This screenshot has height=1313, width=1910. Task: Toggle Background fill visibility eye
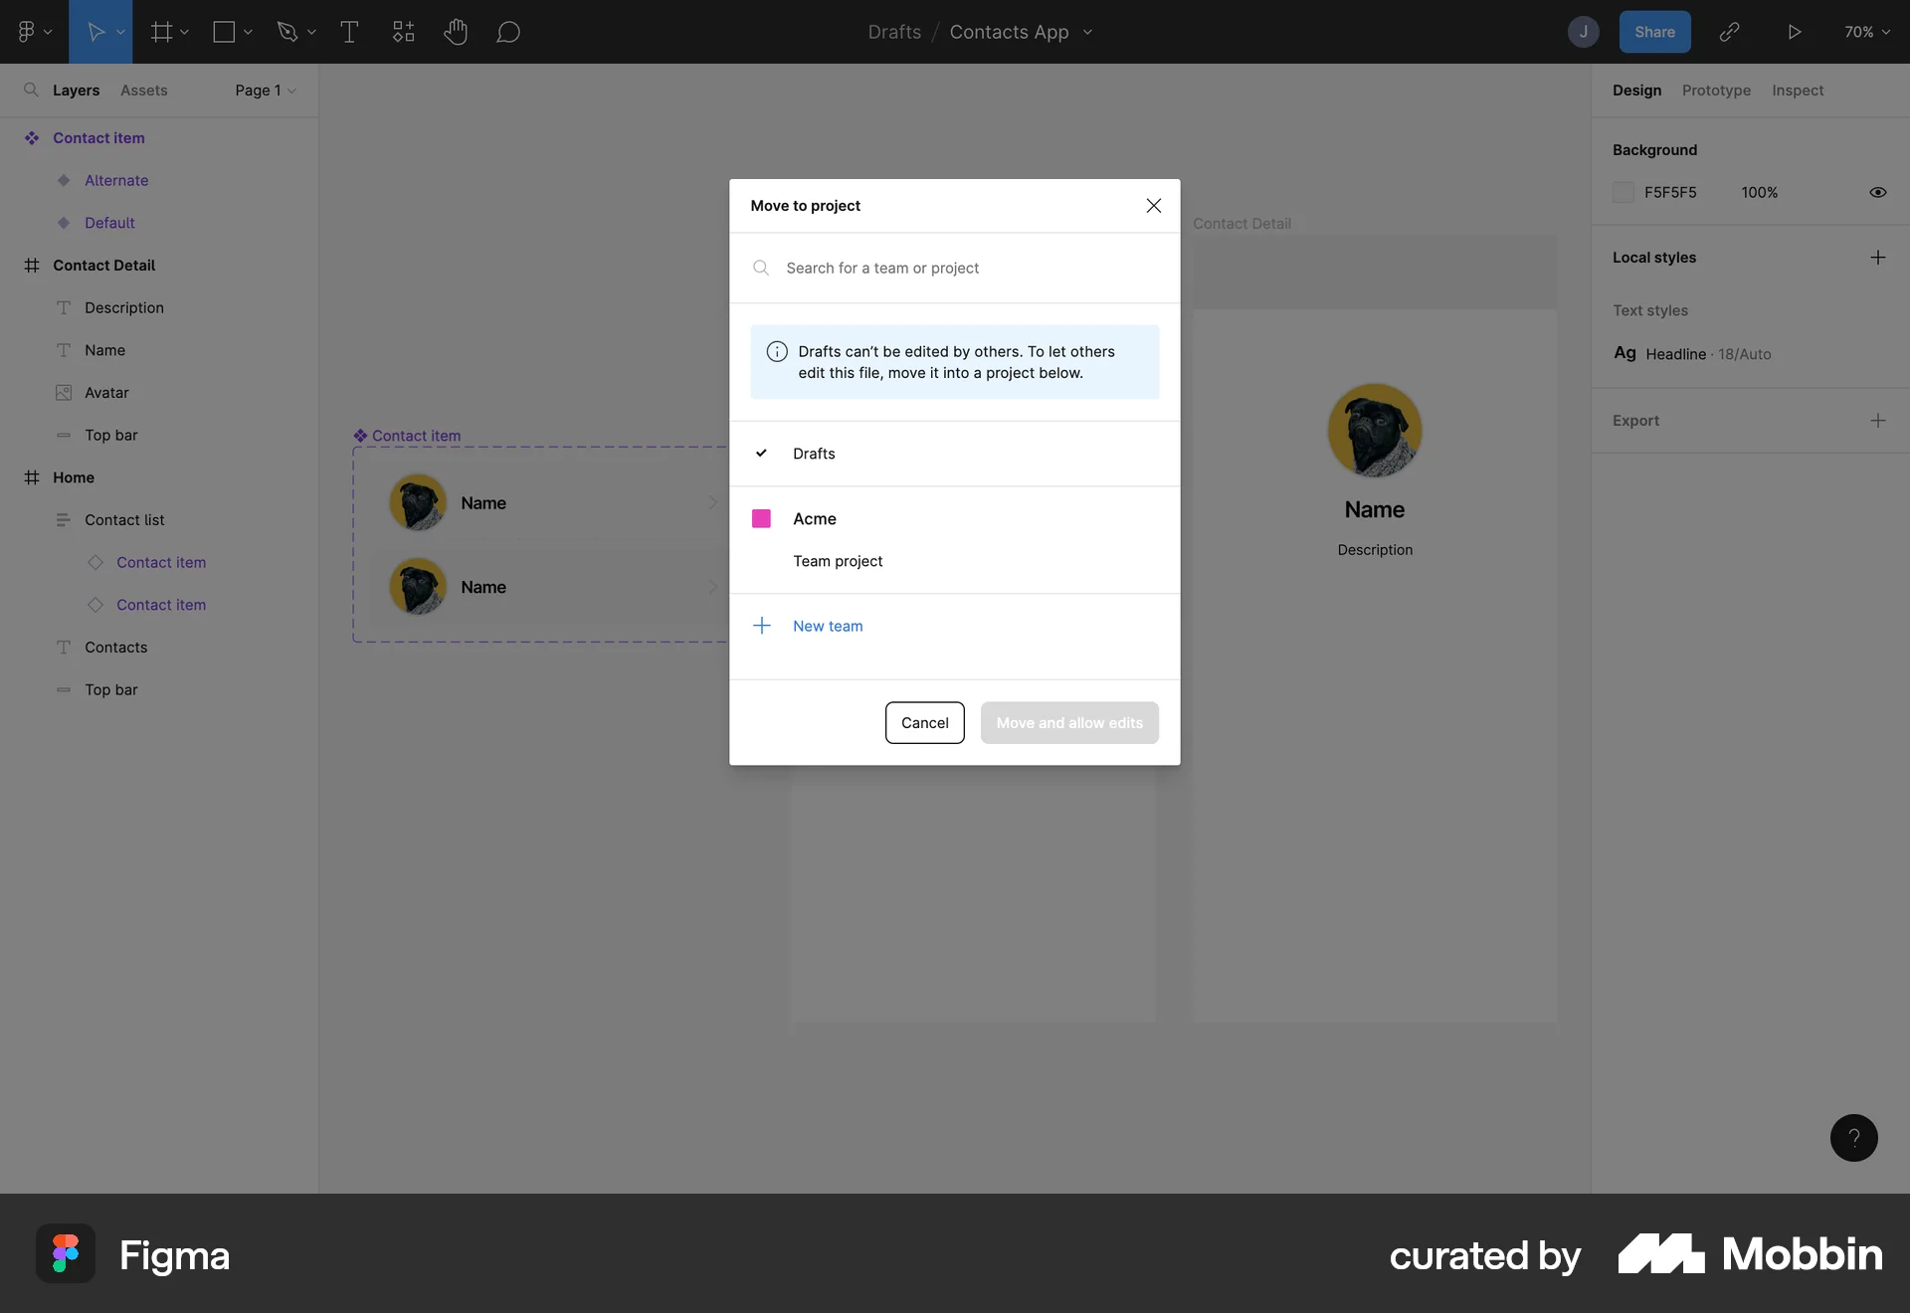[x=1877, y=192]
